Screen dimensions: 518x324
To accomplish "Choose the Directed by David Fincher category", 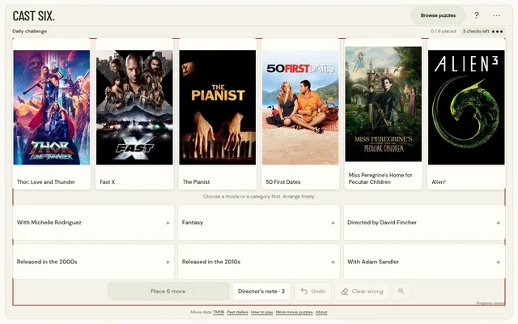I will [424, 223].
